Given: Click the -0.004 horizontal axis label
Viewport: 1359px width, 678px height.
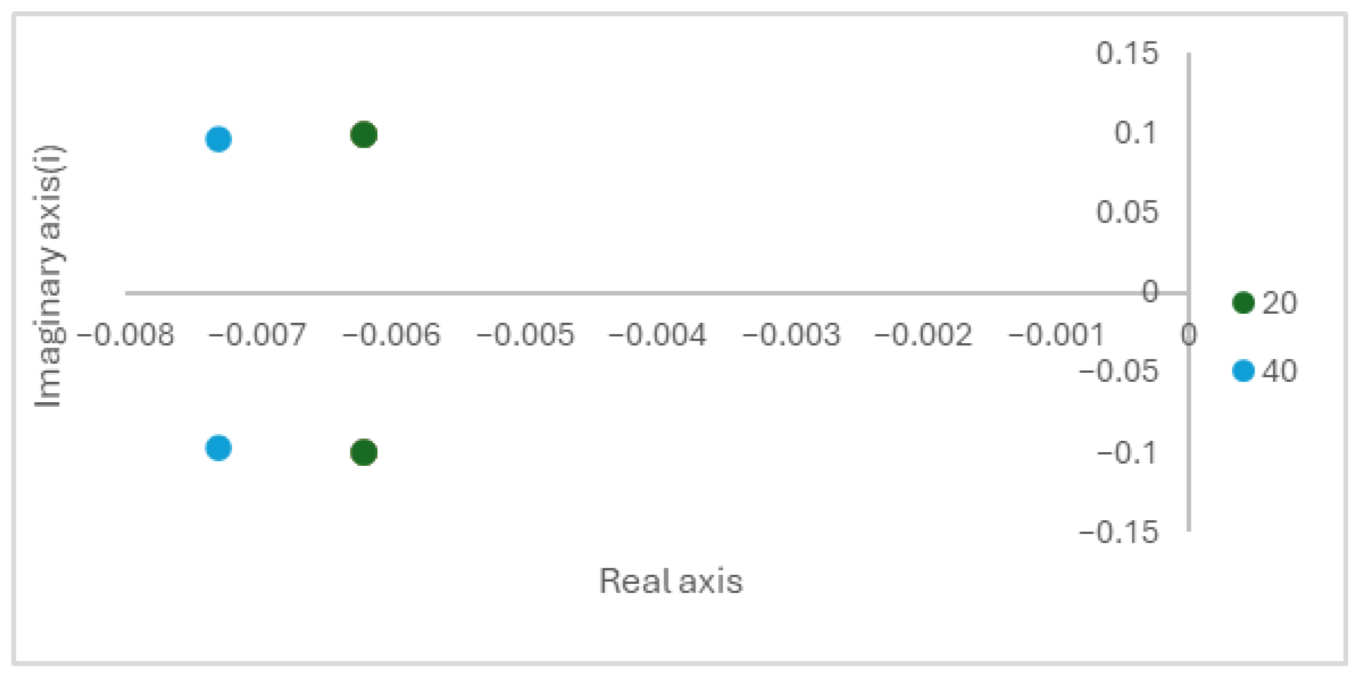Looking at the screenshot, I should [x=657, y=335].
